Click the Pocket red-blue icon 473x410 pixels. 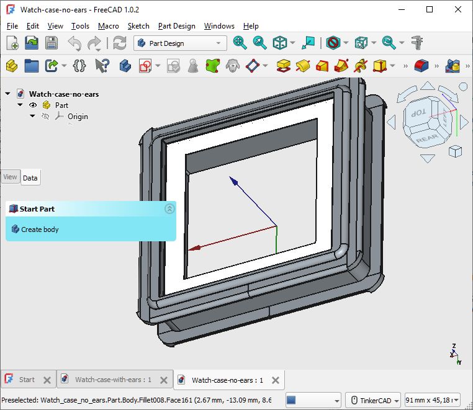point(421,66)
